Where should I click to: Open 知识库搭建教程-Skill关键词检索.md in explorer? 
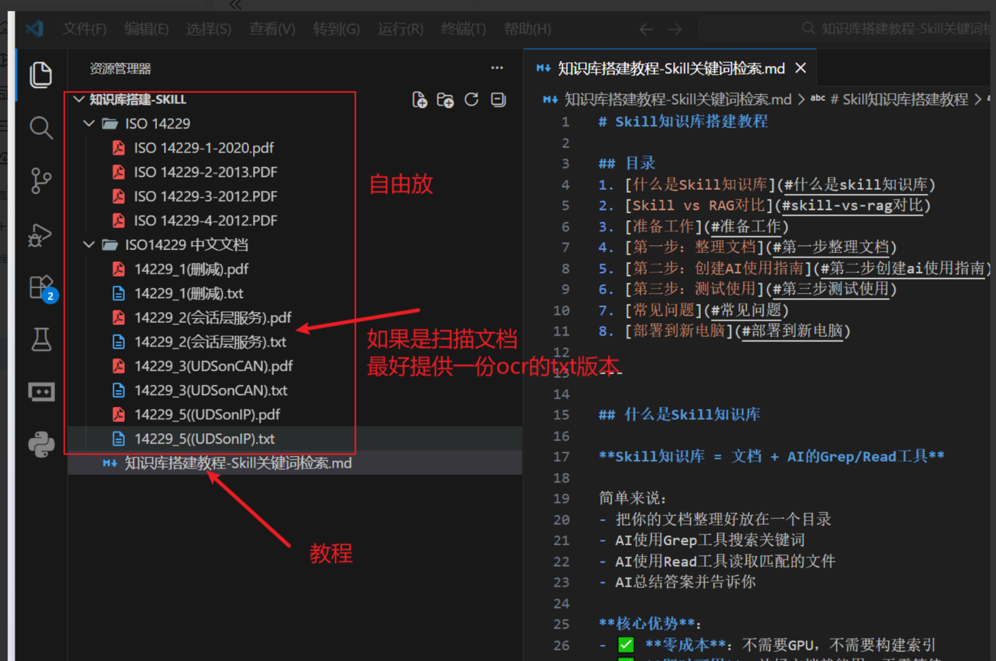238,463
